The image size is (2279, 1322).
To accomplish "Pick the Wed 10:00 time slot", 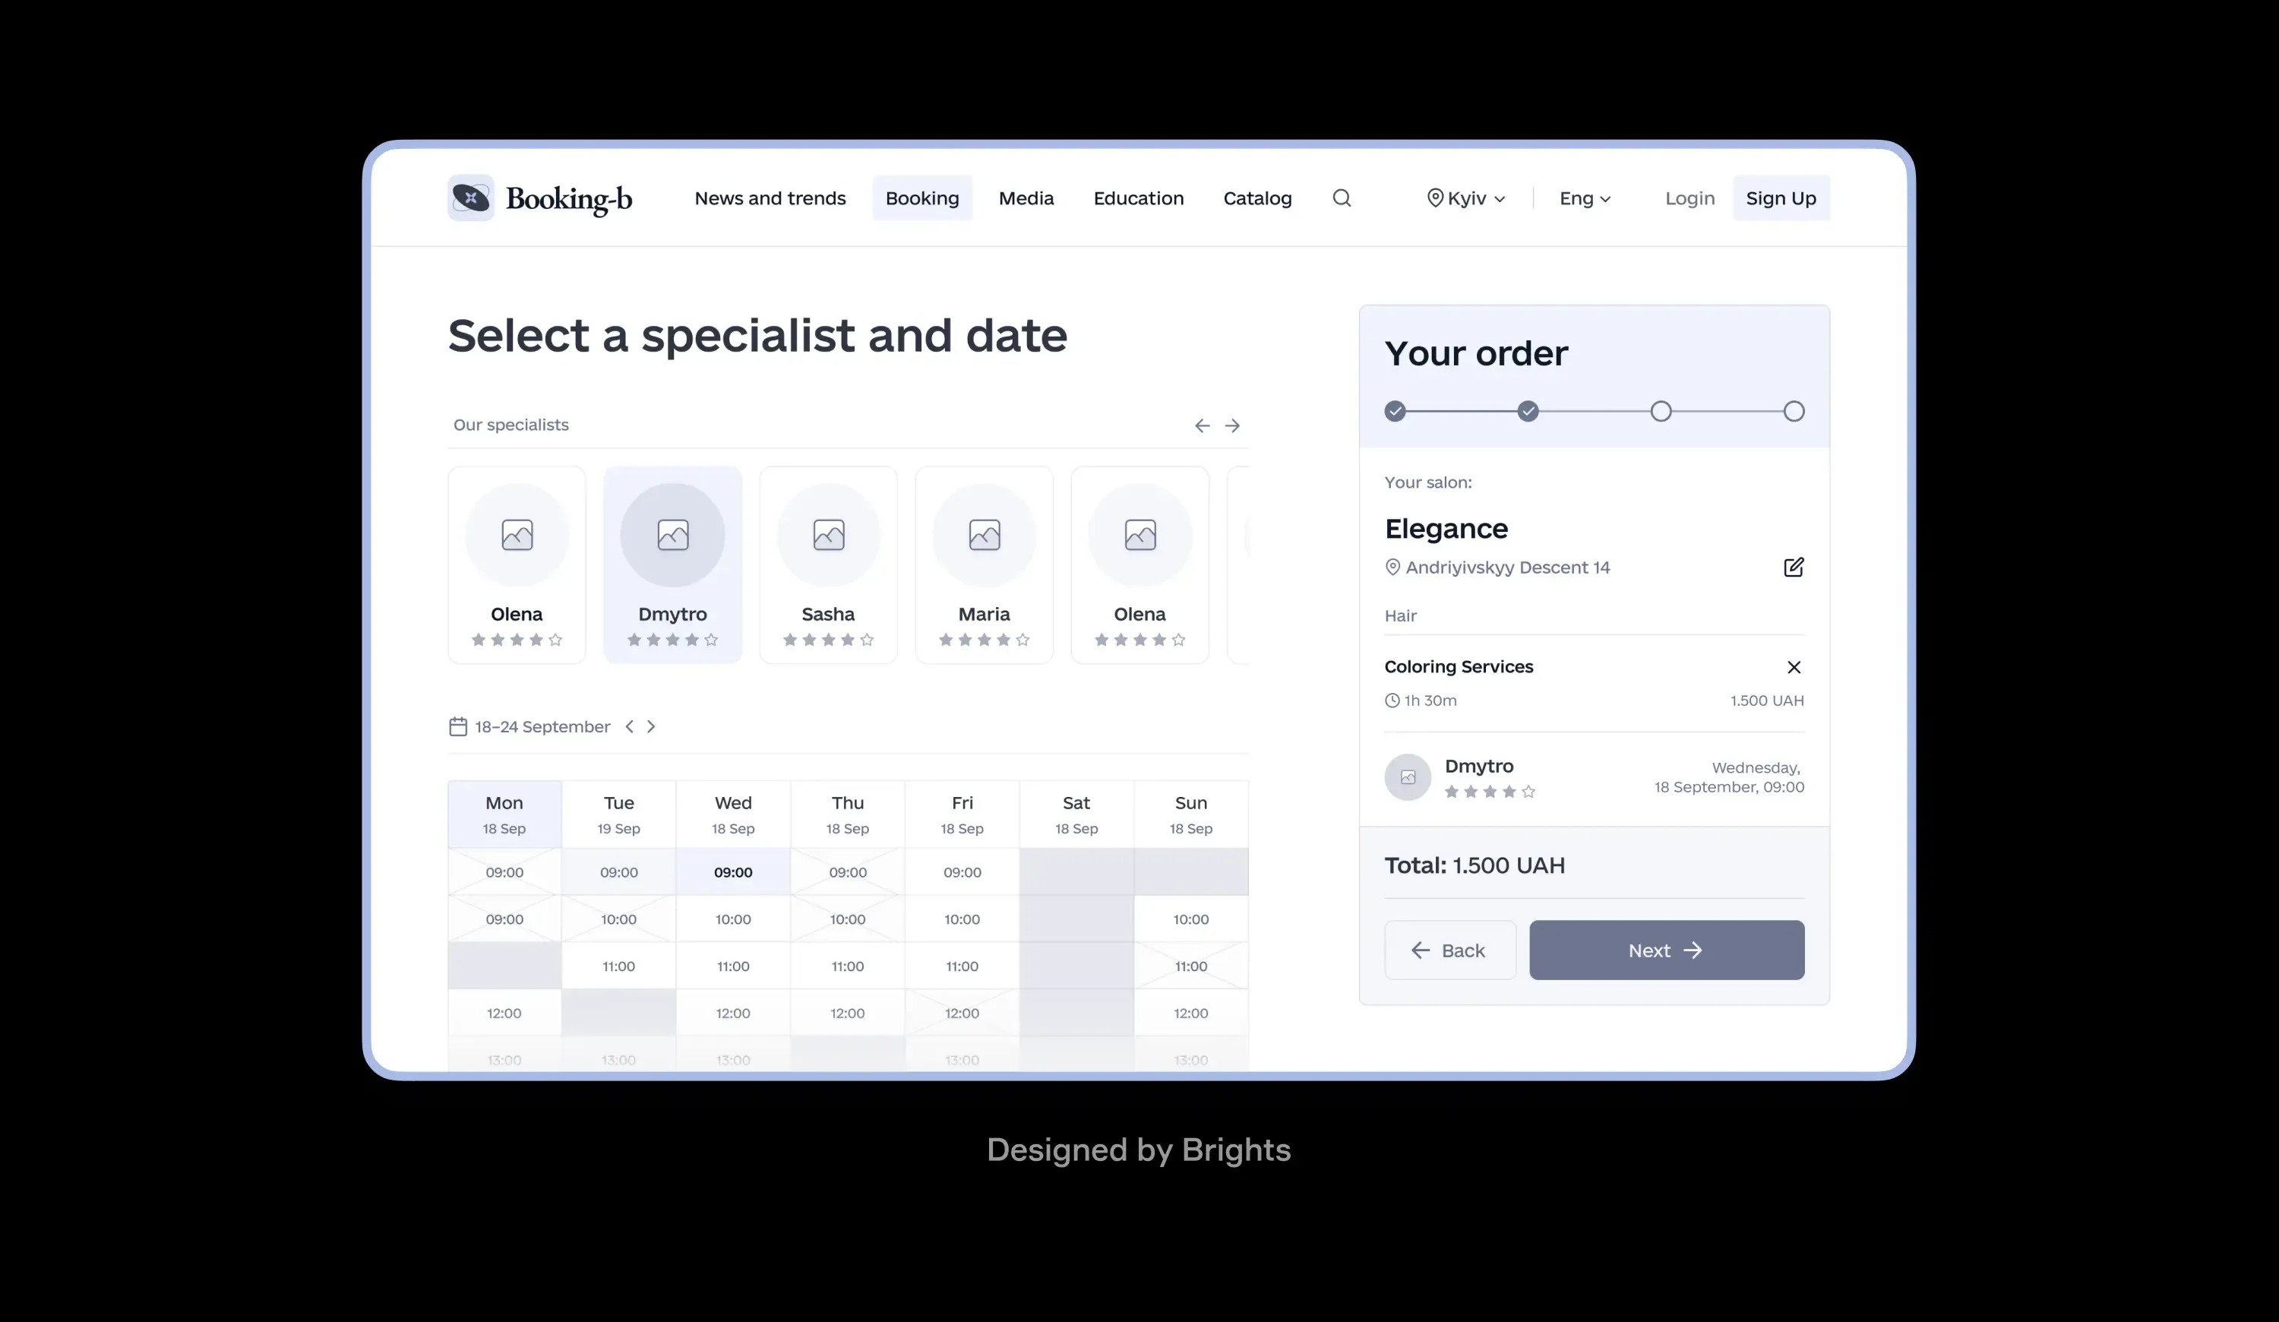I will 733,919.
